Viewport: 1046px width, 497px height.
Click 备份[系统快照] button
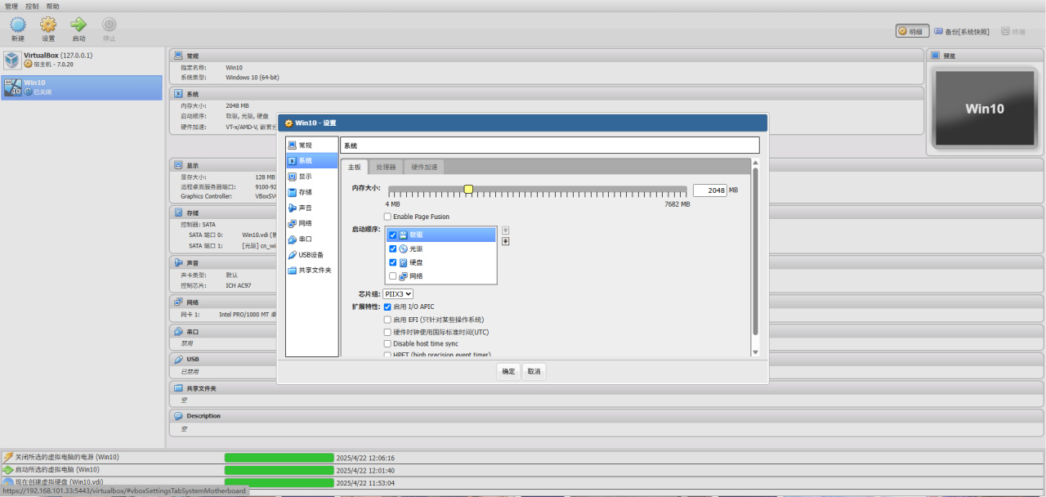pyautogui.click(x=962, y=31)
